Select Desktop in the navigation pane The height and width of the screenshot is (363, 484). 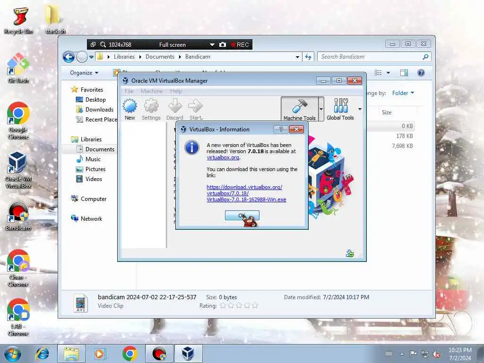[91, 100]
